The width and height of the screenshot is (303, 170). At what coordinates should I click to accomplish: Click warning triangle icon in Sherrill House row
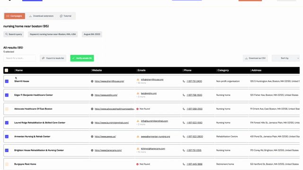[x=138, y=79]
